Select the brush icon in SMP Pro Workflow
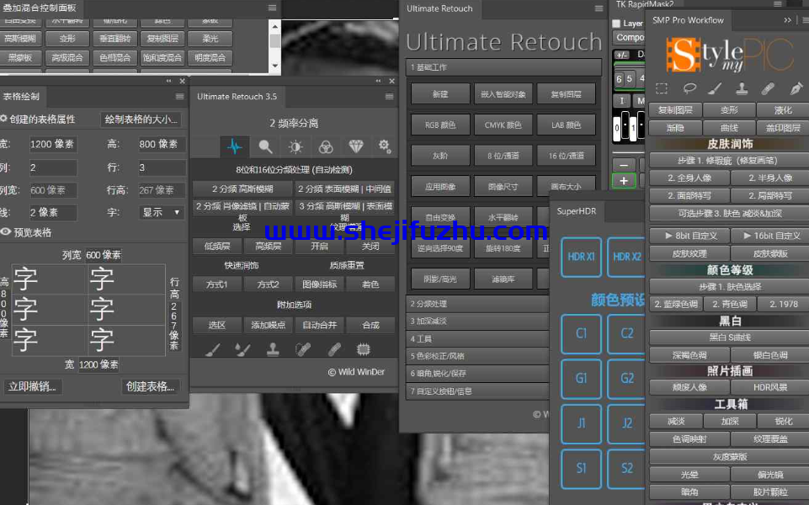 point(715,88)
